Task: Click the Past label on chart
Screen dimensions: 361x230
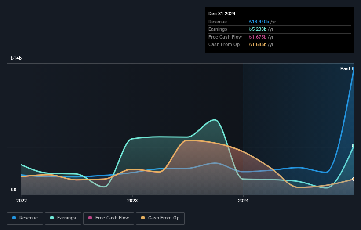Action: [x=345, y=68]
